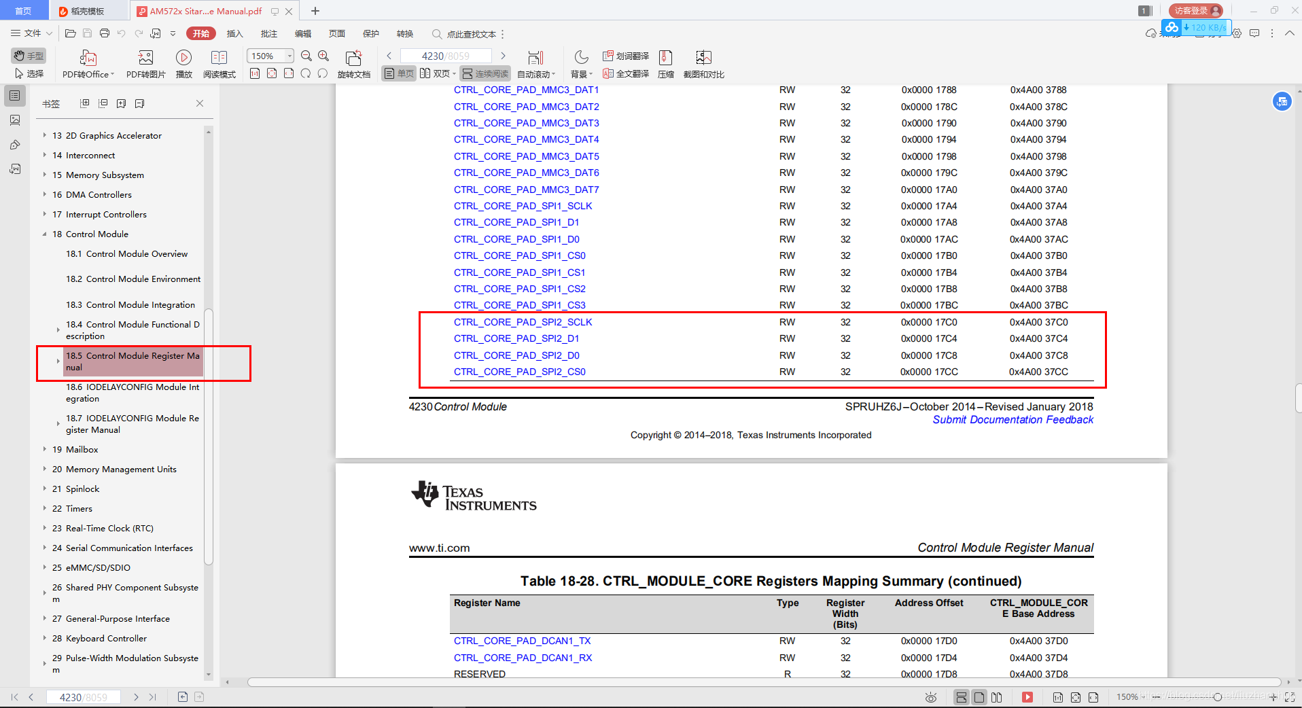Image resolution: width=1302 pixels, height=708 pixels.
Task: Click the horizontal scrollbar under the document
Action: (764, 682)
